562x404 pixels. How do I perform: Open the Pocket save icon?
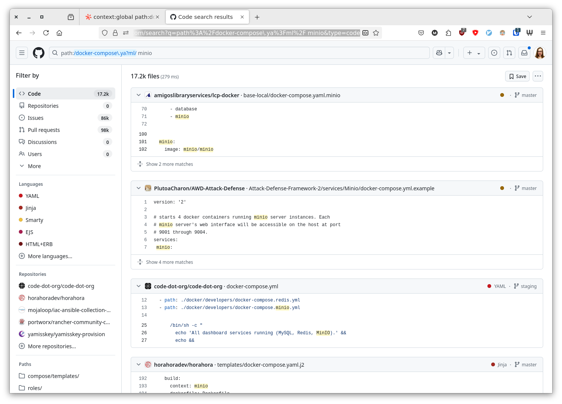pos(421,33)
